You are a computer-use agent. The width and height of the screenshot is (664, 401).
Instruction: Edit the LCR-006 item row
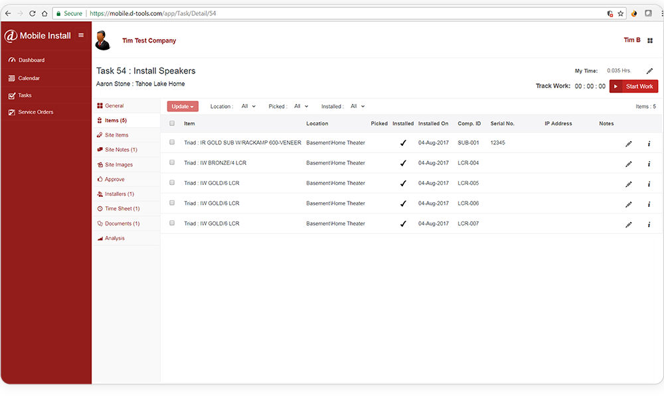coord(628,205)
